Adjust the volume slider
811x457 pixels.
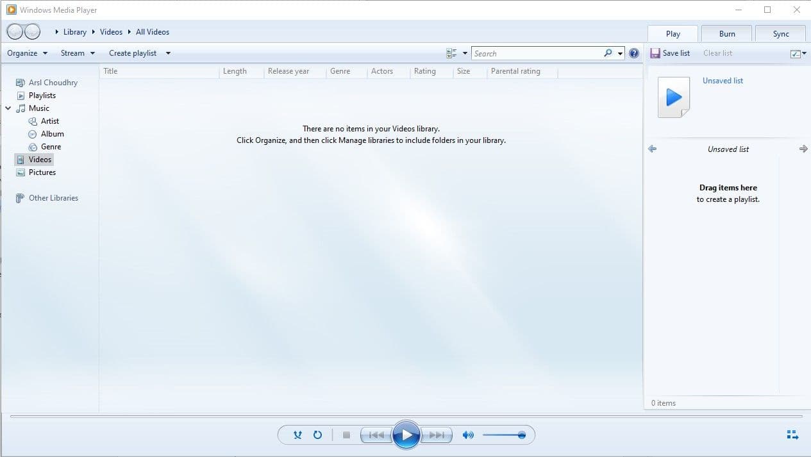[504, 435]
